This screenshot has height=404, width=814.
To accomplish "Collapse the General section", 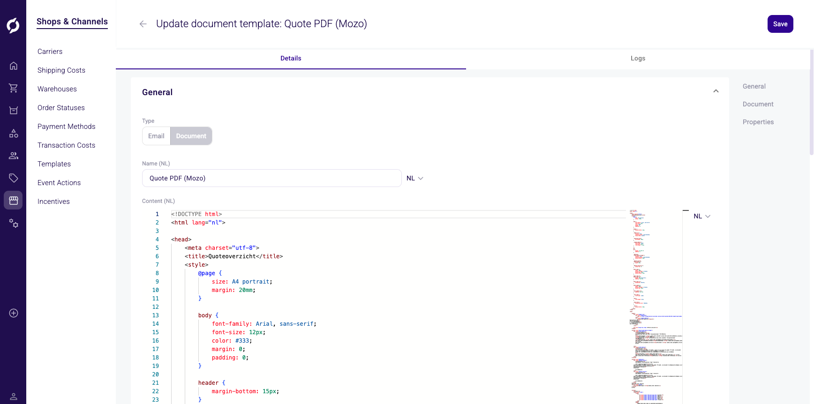I will coord(716,91).
